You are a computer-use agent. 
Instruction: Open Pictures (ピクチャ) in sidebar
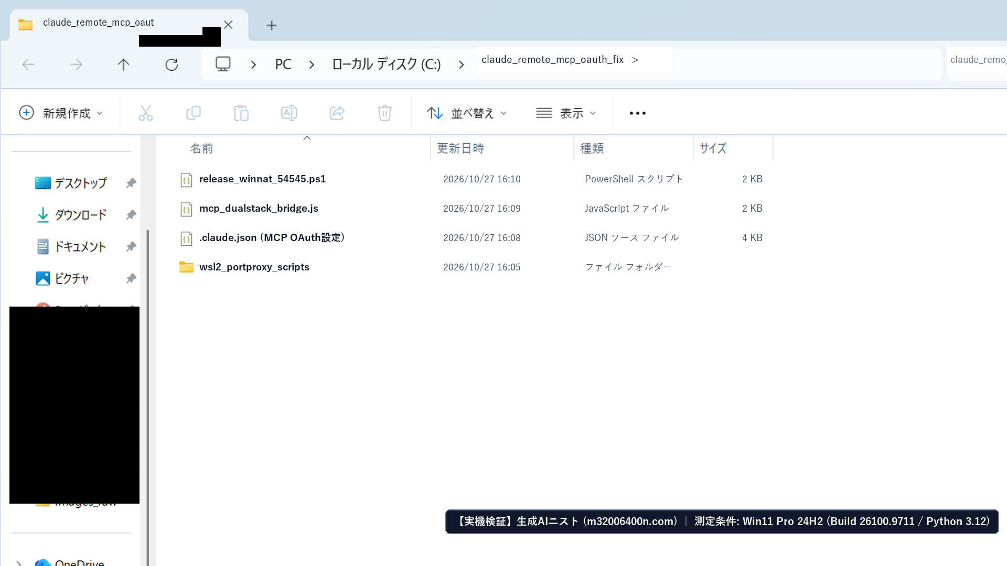(62, 278)
